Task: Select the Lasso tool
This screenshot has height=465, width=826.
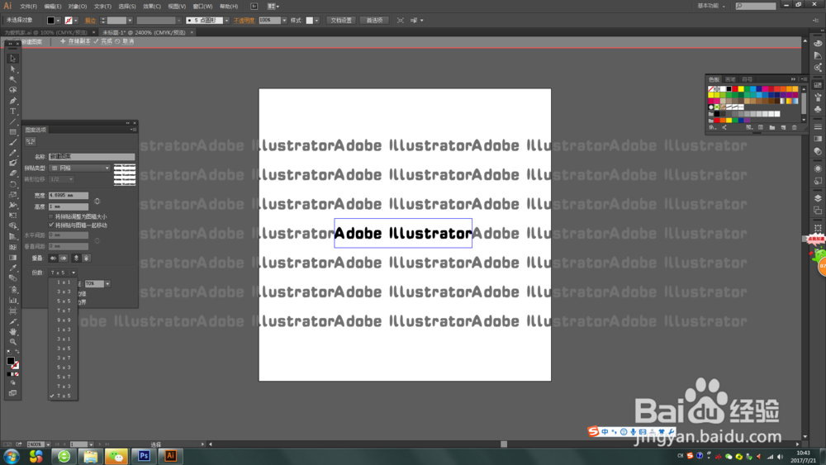Action: (x=12, y=90)
